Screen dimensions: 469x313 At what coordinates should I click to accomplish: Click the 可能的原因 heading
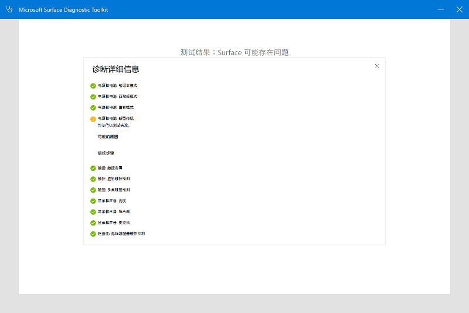(108, 137)
